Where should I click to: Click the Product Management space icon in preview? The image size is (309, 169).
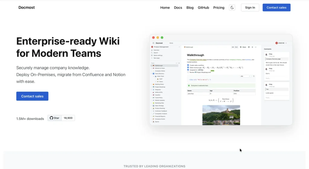point(152,47)
